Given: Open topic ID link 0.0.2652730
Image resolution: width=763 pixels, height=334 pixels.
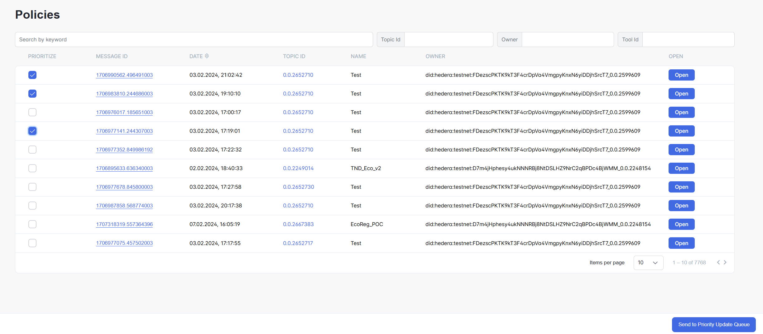Looking at the screenshot, I should point(298,187).
